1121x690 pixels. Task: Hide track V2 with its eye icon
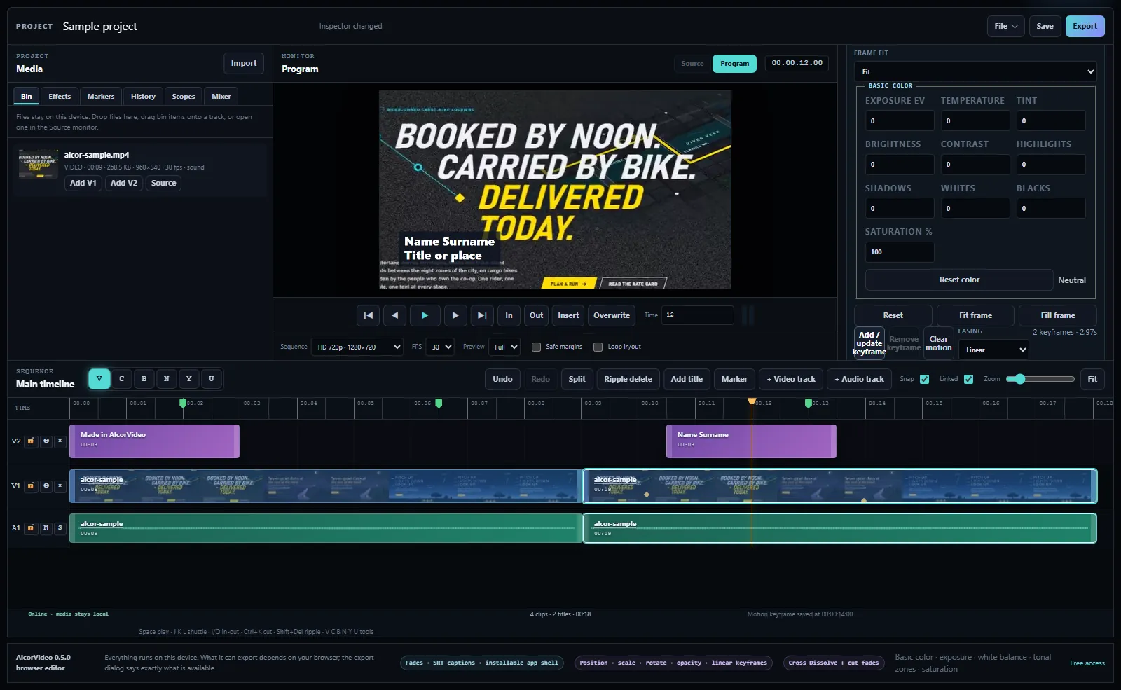click(46, 441)
